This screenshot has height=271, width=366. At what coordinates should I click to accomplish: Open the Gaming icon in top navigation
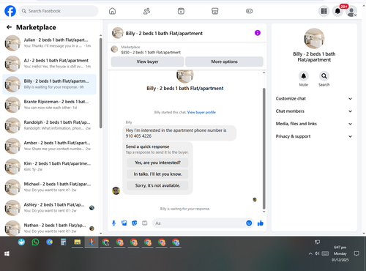pyautogui.click(x=249, y=11)
